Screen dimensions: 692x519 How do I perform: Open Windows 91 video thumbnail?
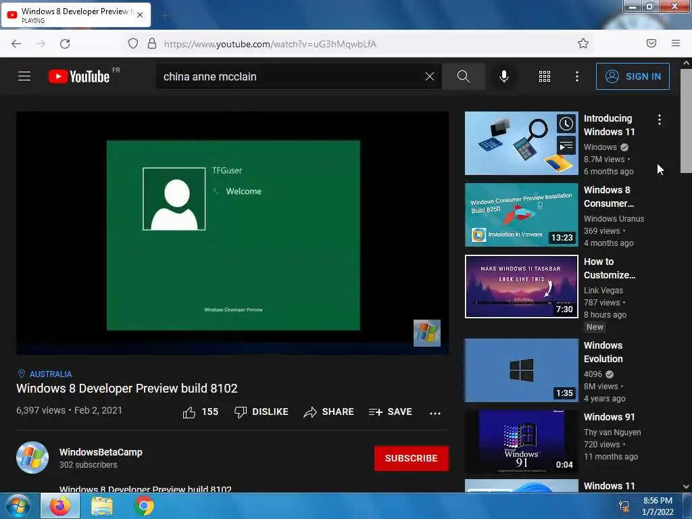pyautogui.click(x=521, y=442)
